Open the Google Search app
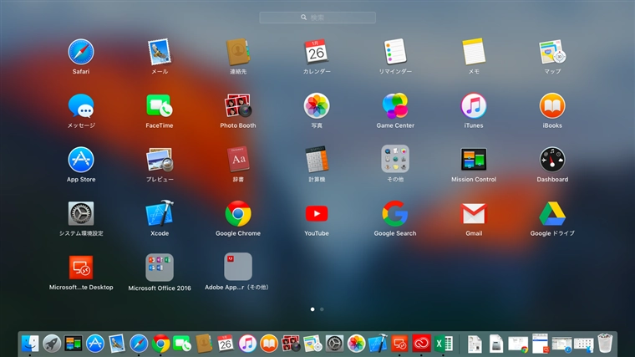635x357 pixels. tap(395, 213)
